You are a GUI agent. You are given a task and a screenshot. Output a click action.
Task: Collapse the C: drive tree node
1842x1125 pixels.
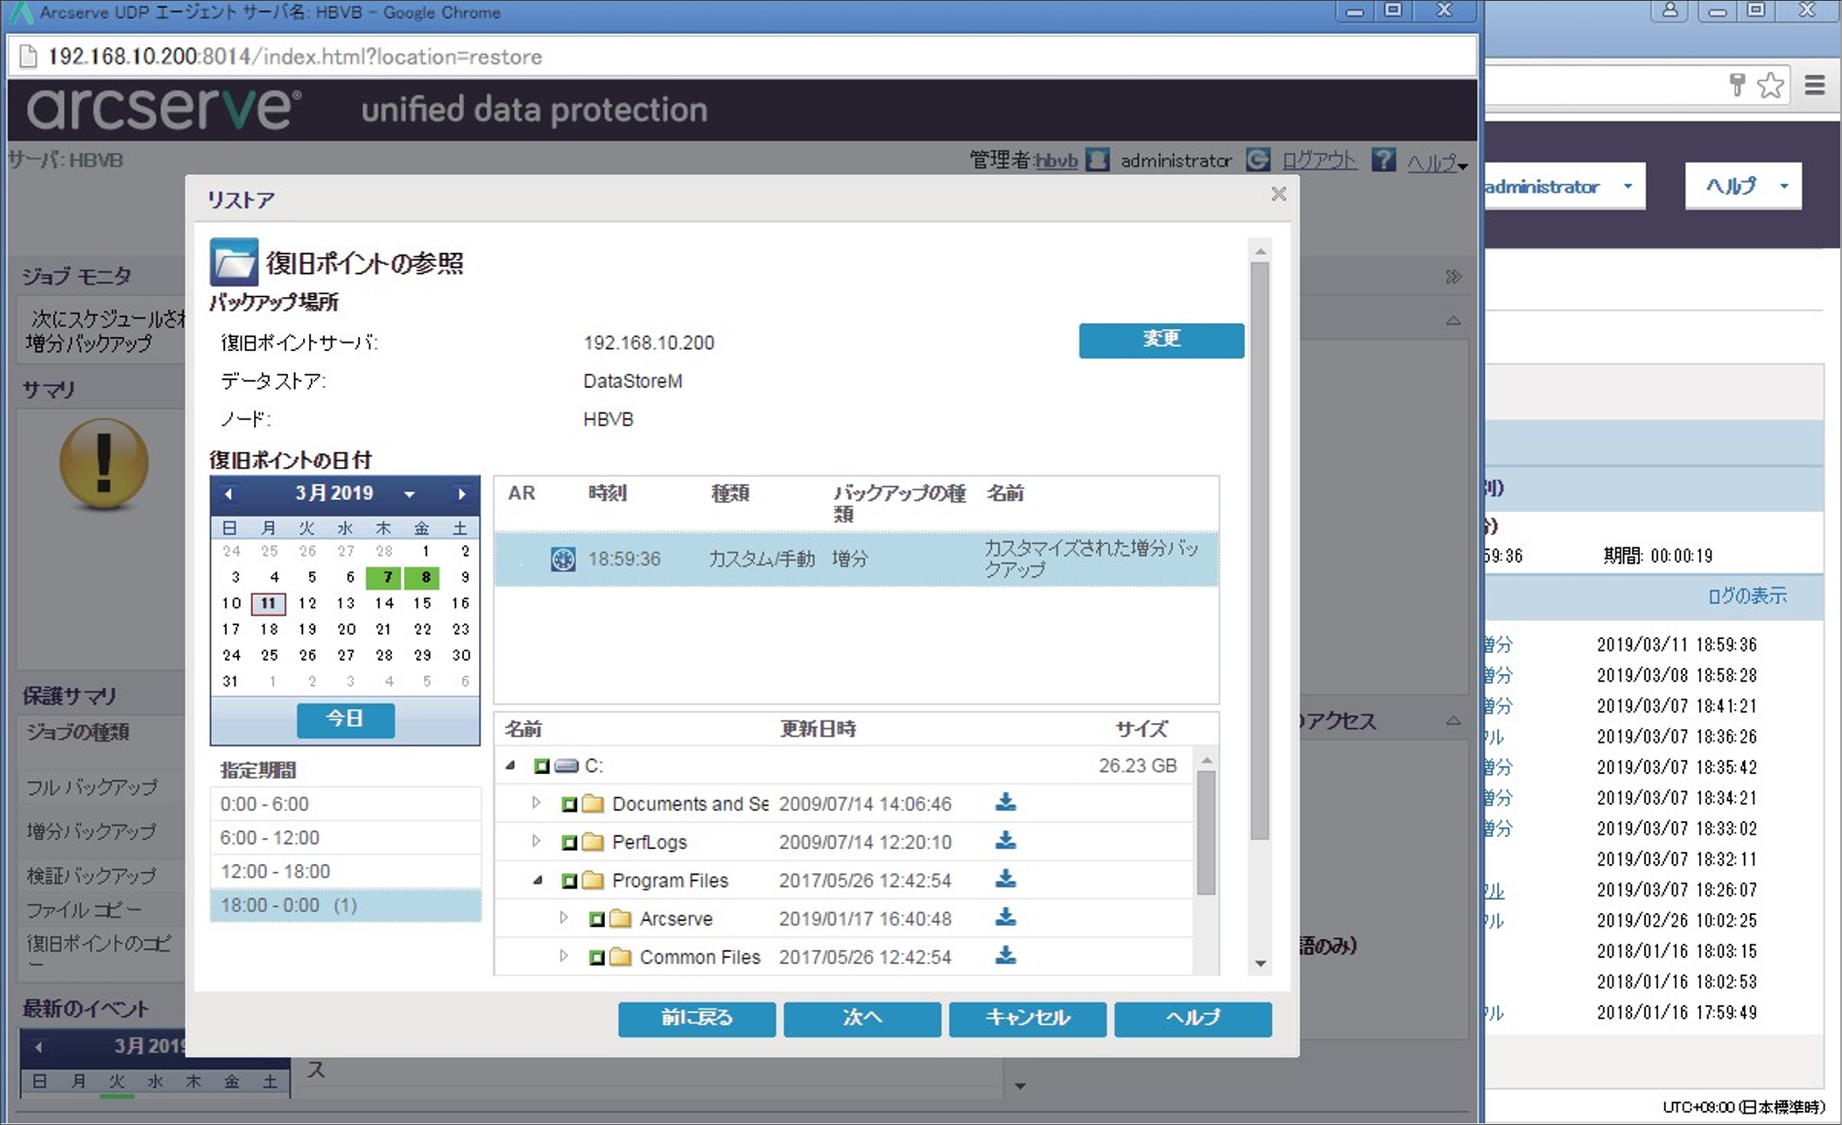(x=511, y=766)
